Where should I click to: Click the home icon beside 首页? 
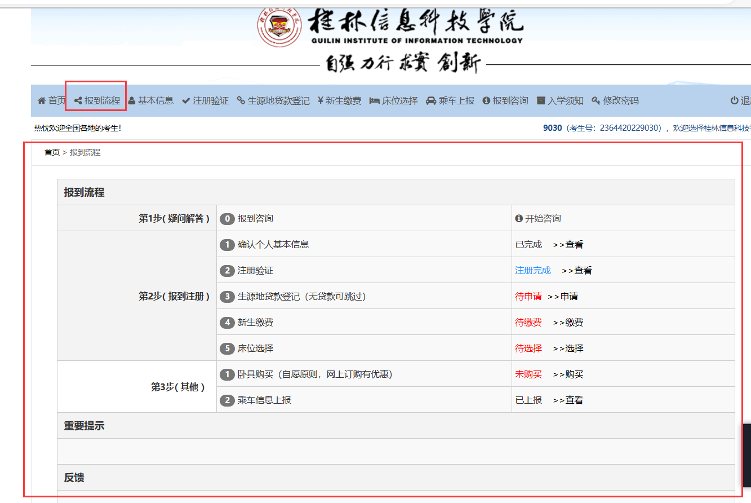tap(42, 101)
